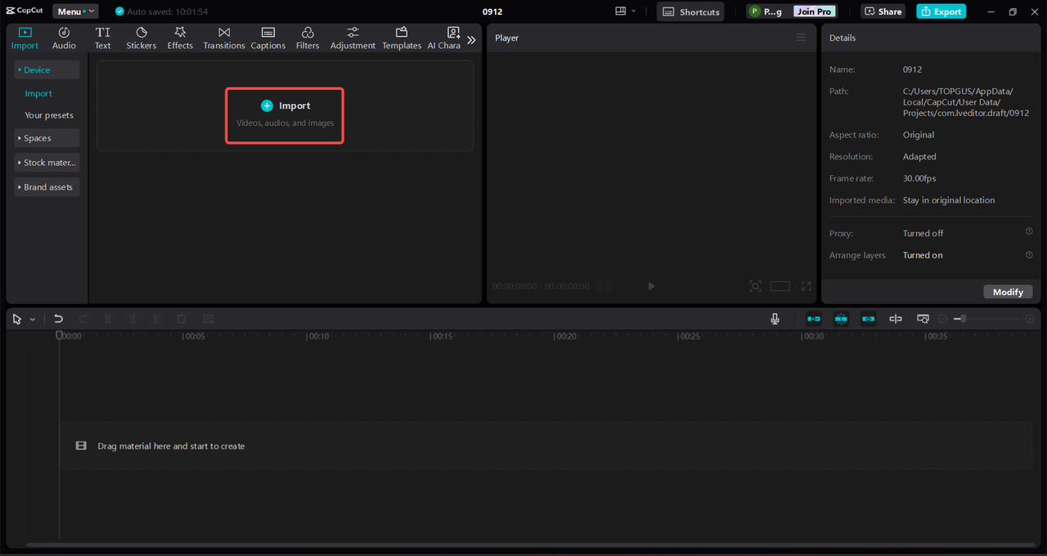Click the Share button
The width and height of the screenshot is (1047, 556).
tap(883, 11)
